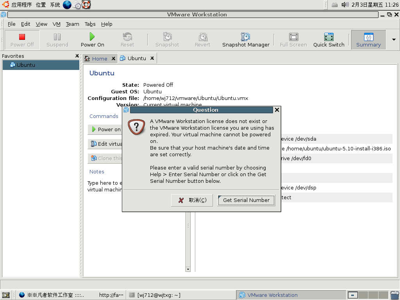The height and width of the screenshot is (300, 400).
Task: Open the Team menu
Action: 72,24
